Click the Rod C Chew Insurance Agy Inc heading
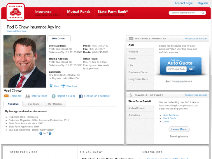The height and width of the screenshot is (159, 212). (34, 27)
